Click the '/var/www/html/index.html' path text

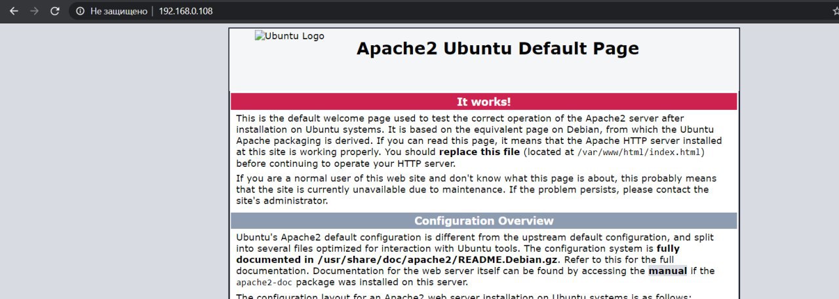639,152
